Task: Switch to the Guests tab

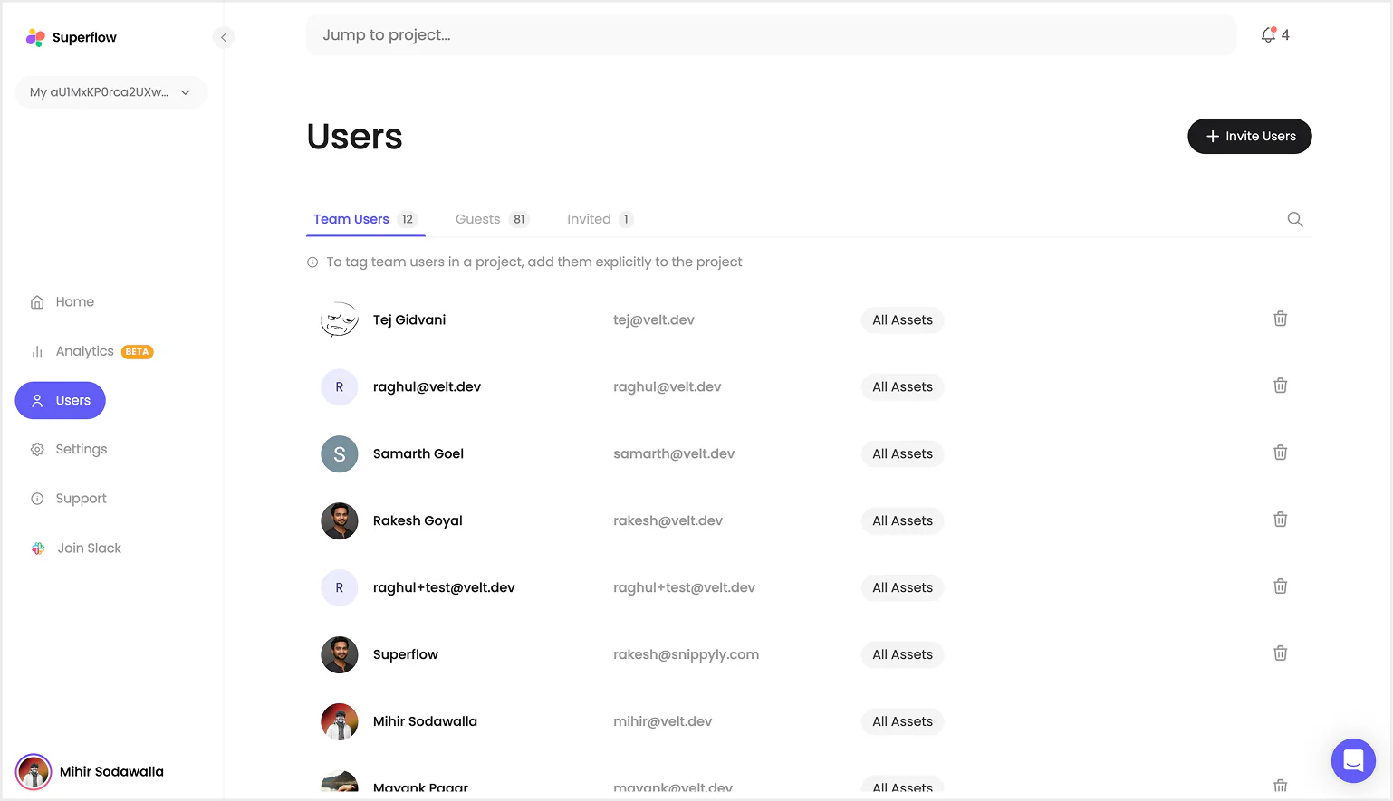Action: [492, 219]
